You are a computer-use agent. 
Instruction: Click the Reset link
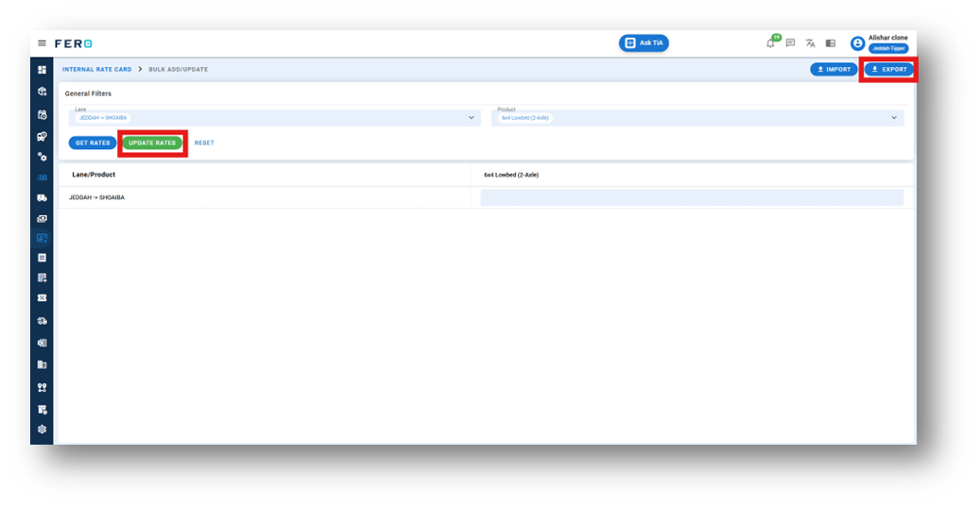point(204,143)
